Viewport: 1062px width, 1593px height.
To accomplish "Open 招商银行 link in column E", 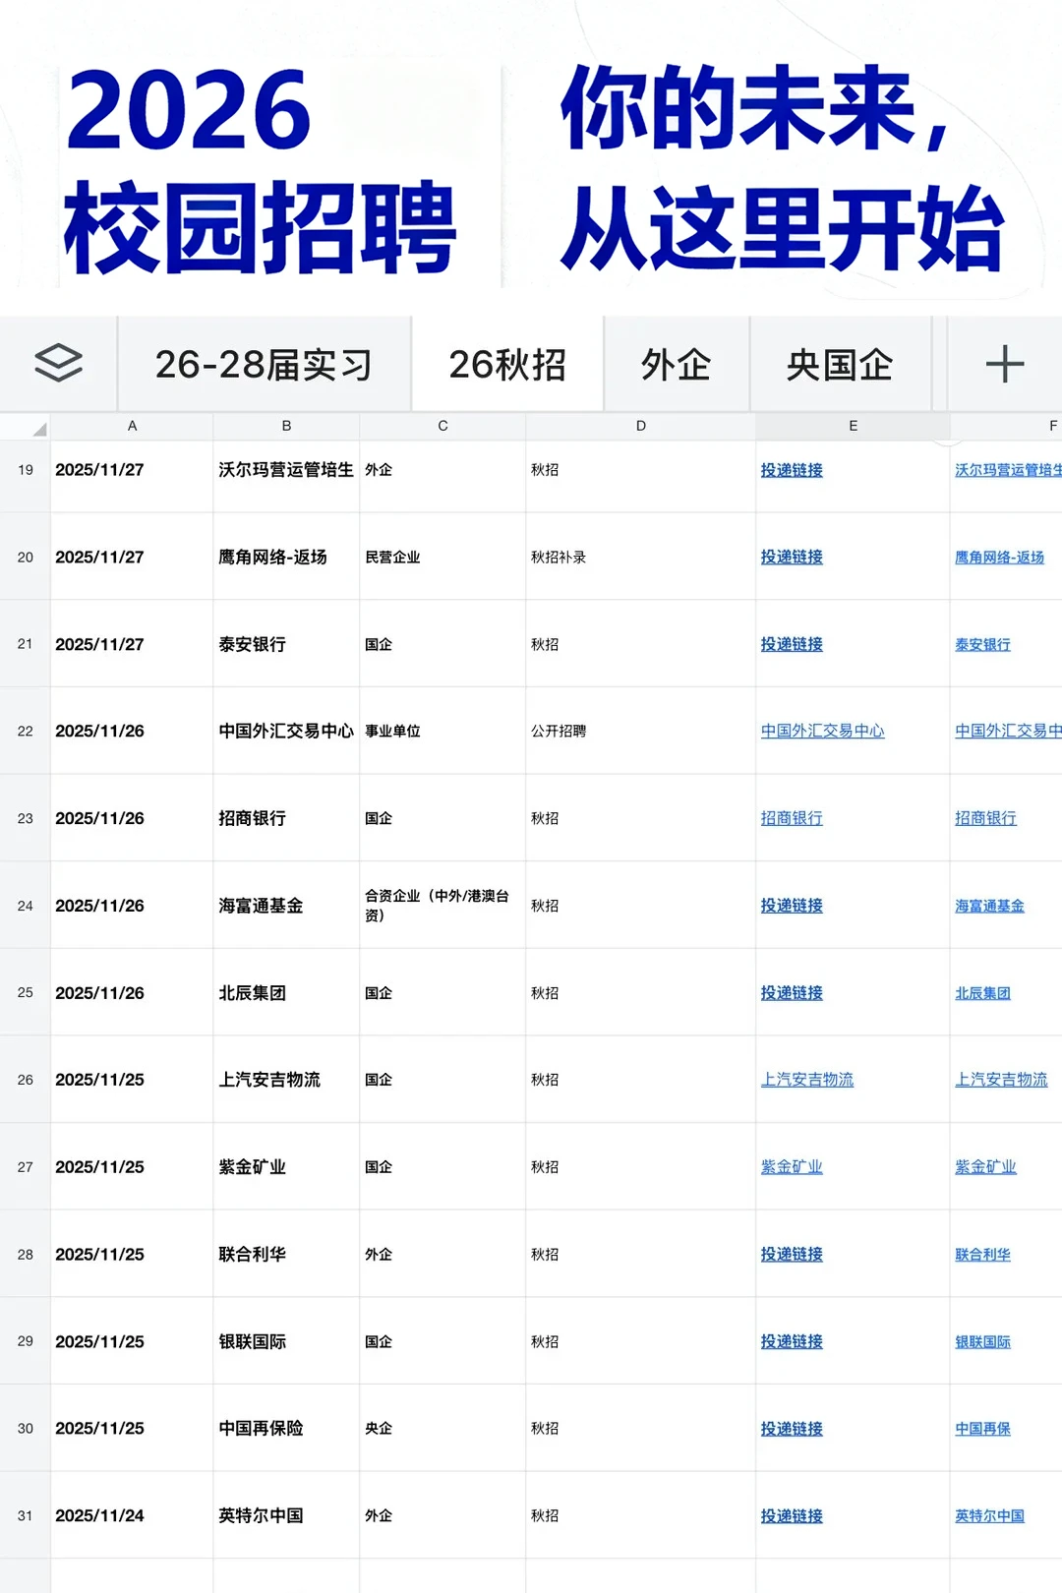I will (x=792, y=818).
